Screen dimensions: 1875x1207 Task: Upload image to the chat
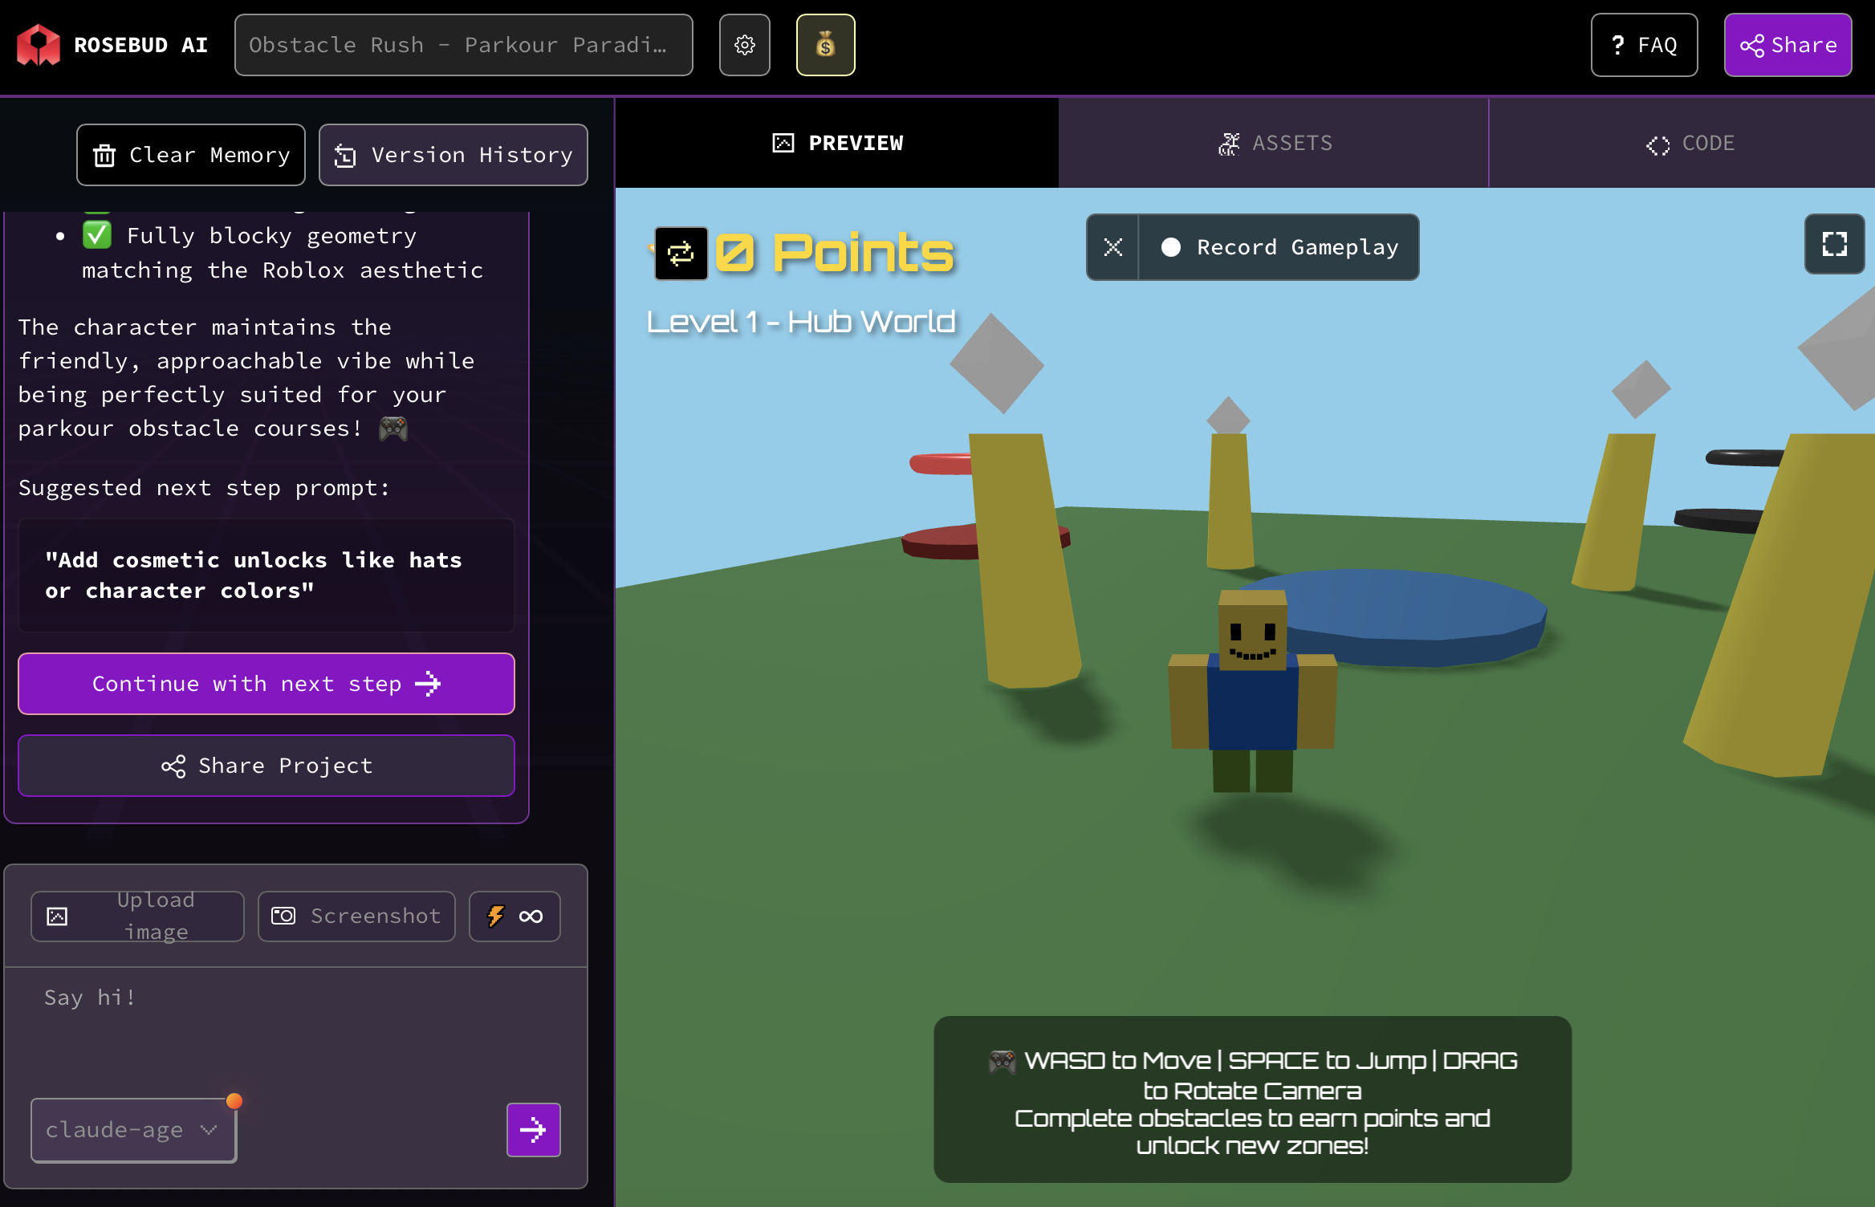137,916
